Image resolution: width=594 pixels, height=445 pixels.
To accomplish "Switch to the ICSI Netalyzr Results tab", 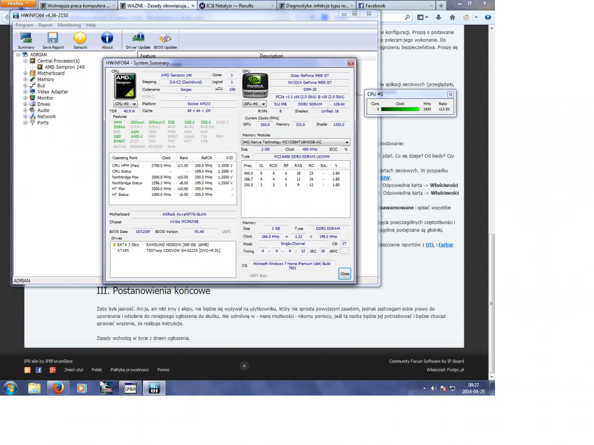I will [x=236, y=5].
